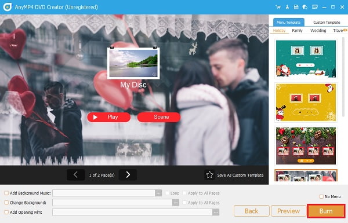348x223 pixels.
Task: Choose the yellow Christmas stocking template
Action: coord(306,103)
